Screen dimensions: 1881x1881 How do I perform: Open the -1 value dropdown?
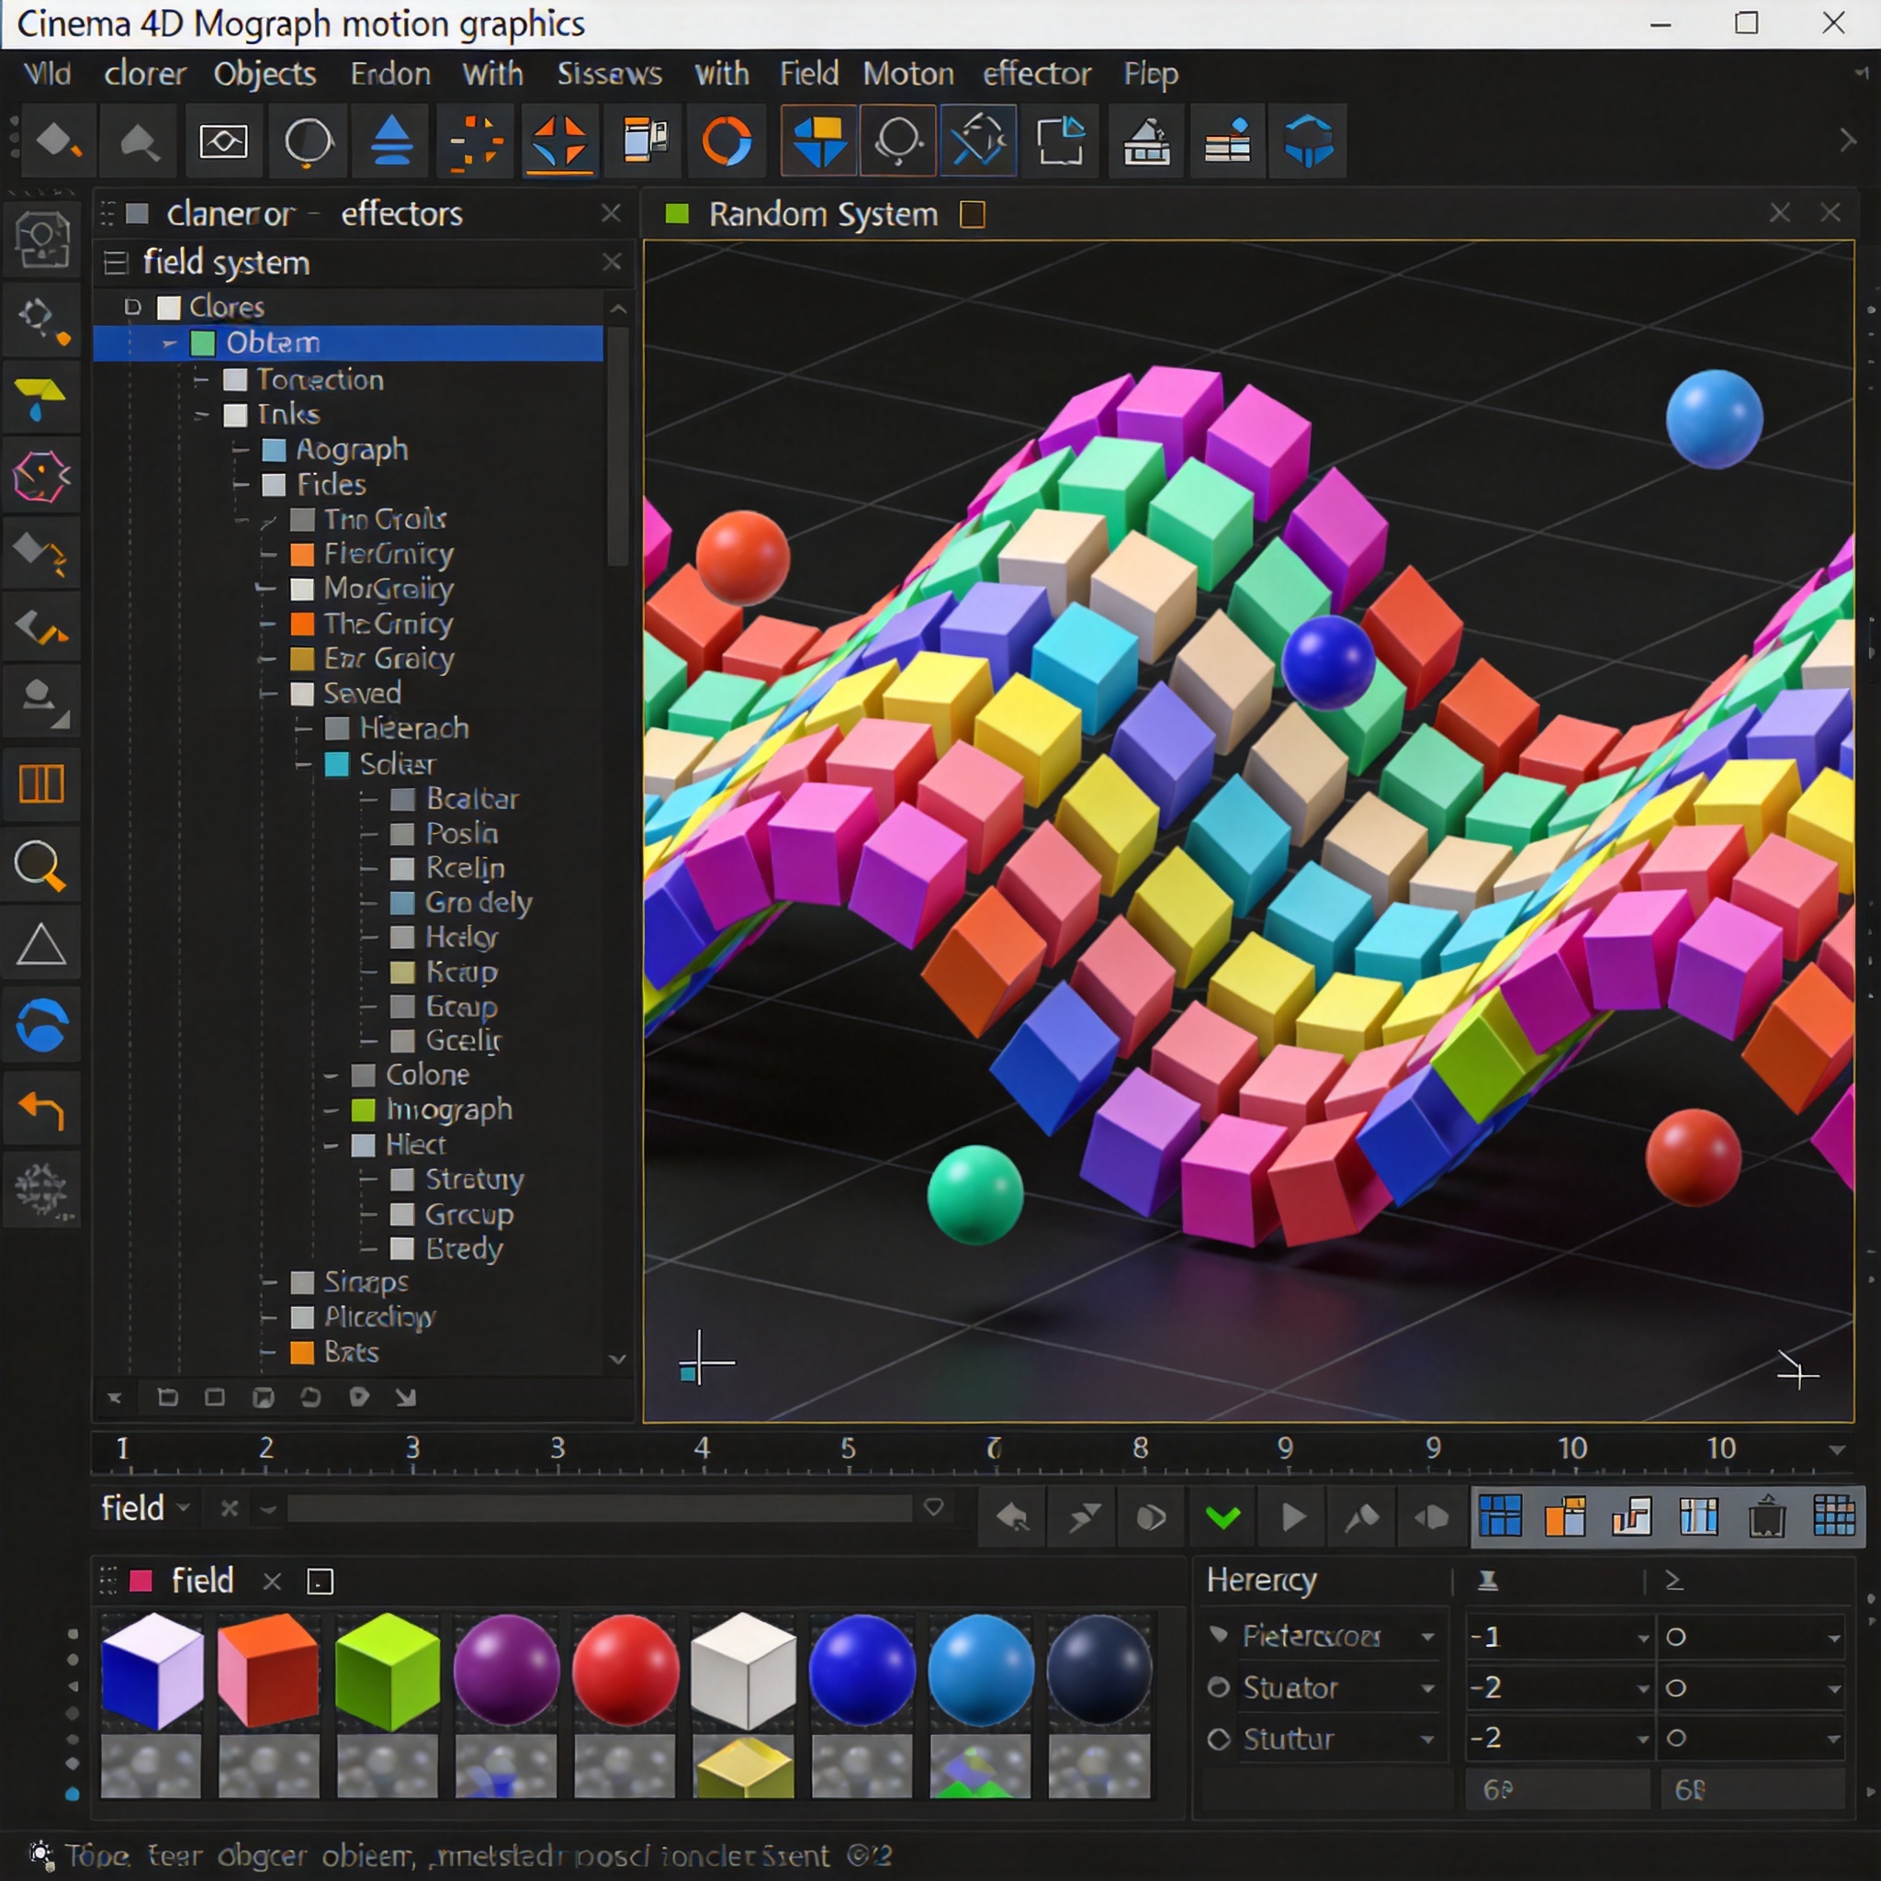(1643, 1638)
